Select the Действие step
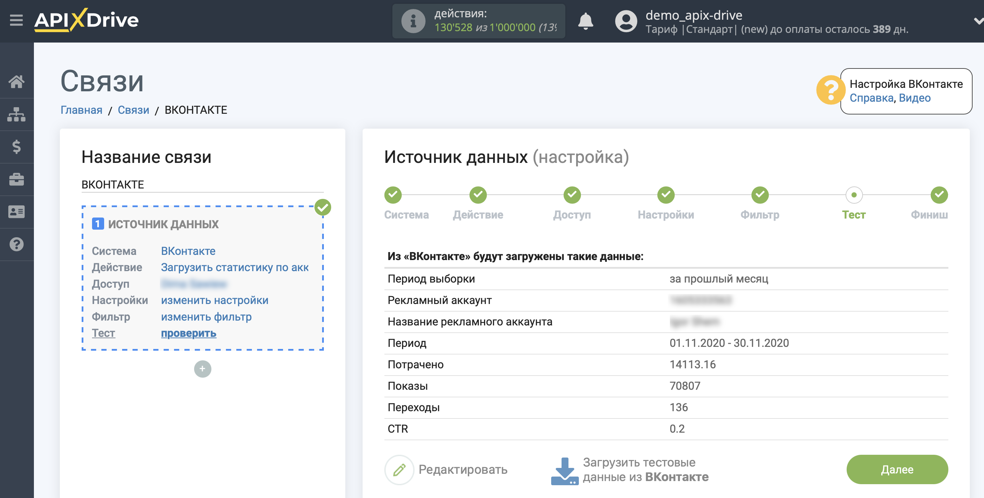The image size is (984, 498). (x=478, y=195)
